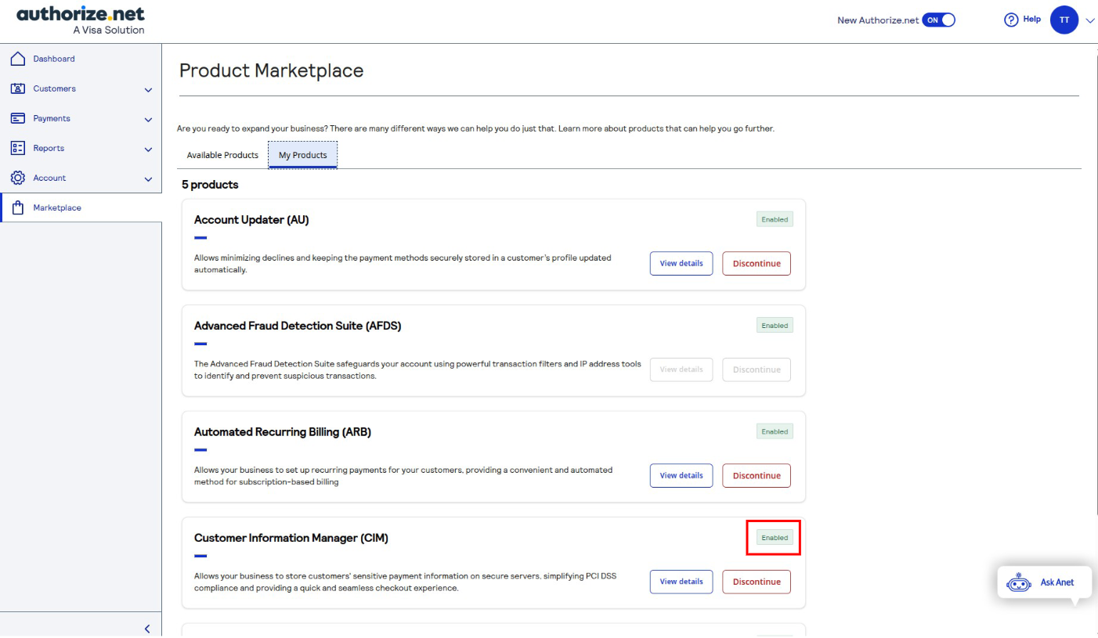Select Marketplace in the sidebar
This screenshot has height=638, width=1098.
[x=81, y=207]
